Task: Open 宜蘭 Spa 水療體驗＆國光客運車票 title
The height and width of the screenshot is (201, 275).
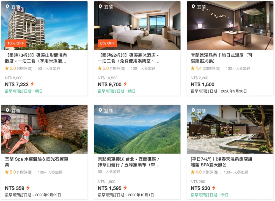Action: click(x=37, y=162)
